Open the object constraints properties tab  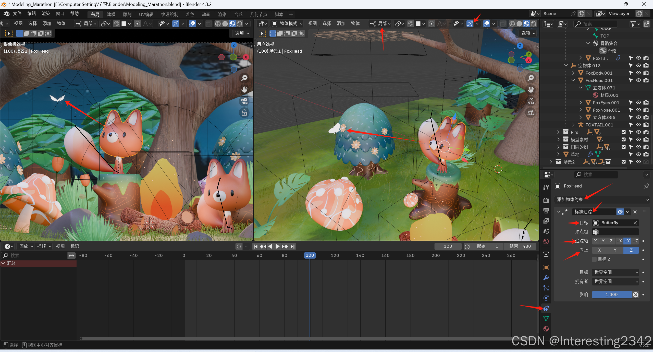tap(546, 308)
